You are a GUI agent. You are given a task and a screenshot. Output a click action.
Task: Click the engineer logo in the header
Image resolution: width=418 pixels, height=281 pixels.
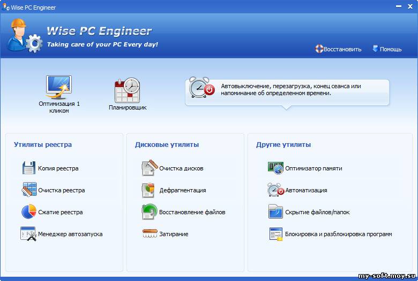tap(24, 35)
